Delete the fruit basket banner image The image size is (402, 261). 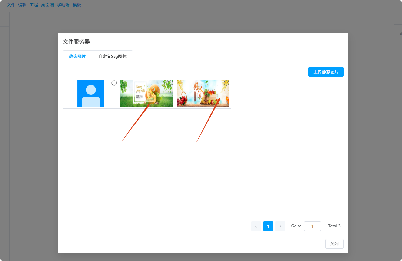pyautogui.click(x=226, y=83)
